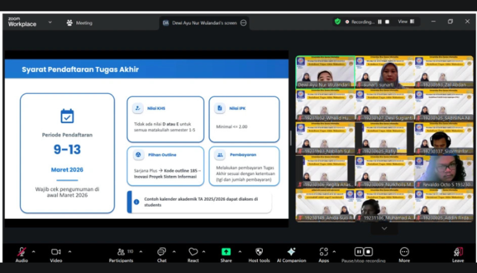The image size is (477, 273).
Task: Click "Syarat Pendaftaran Tugas Akhir" heading
Action: pyautogui.click(x=80, y=70)
